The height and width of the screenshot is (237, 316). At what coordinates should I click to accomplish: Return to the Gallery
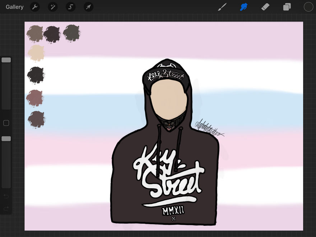point(14,7)
